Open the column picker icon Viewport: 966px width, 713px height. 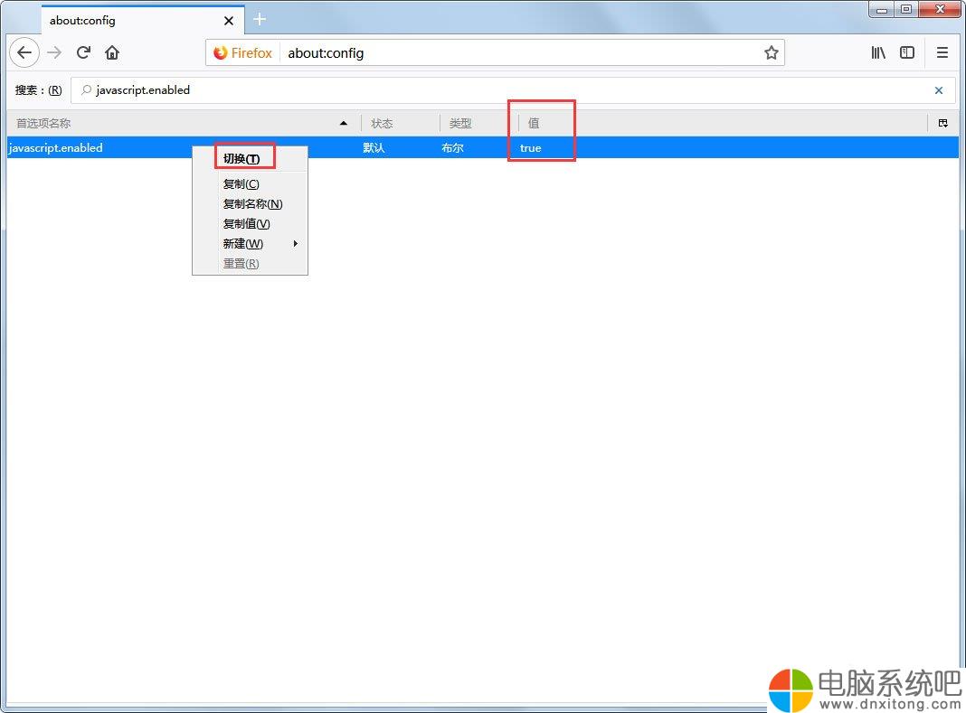(942, 123)
